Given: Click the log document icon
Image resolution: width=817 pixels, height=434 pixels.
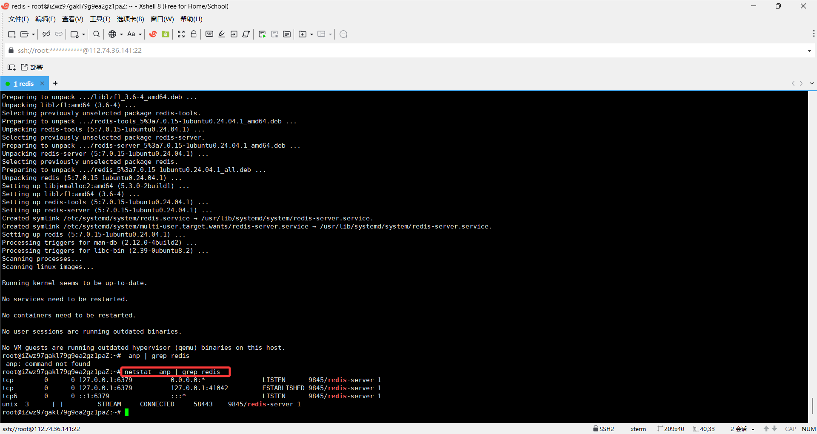Looking at the screenshot, I should pos(287,34).
